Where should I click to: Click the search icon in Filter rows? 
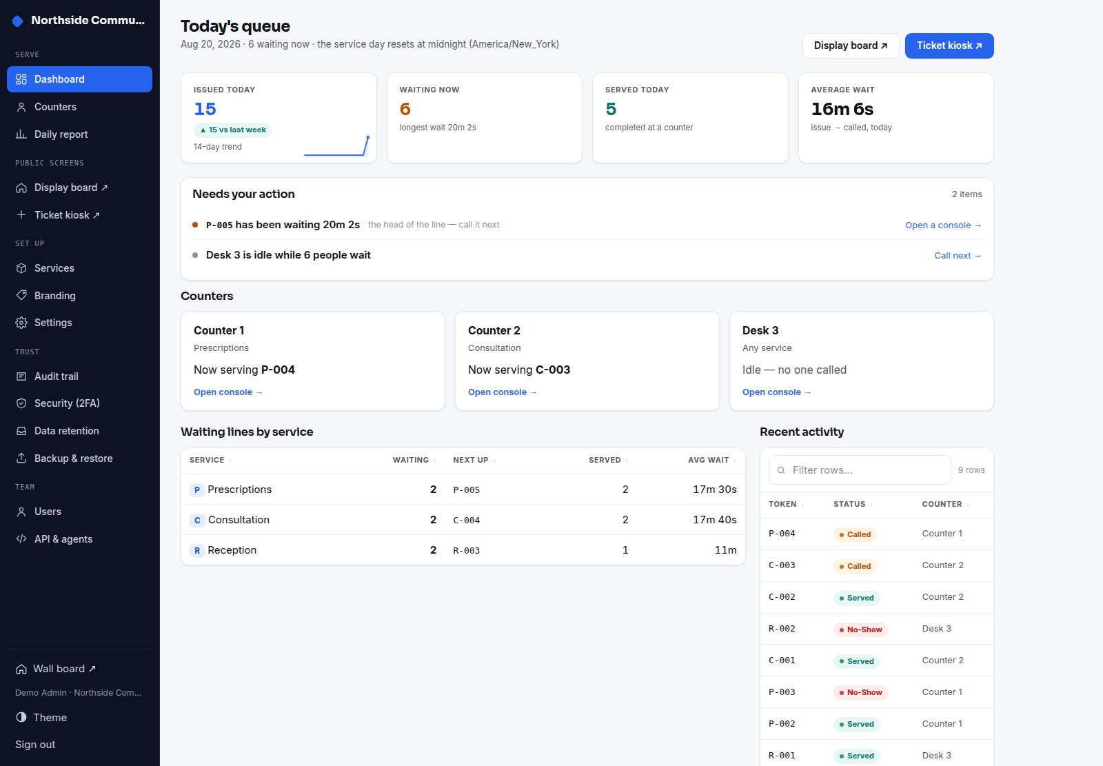pos(781,470)
